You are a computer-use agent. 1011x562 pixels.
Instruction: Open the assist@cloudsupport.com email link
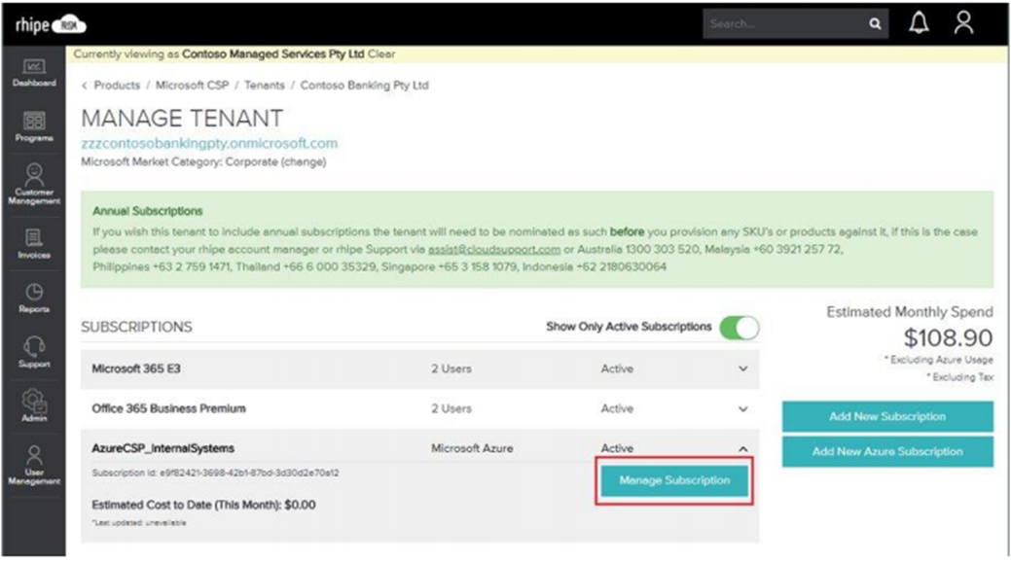tap(494, 250)
